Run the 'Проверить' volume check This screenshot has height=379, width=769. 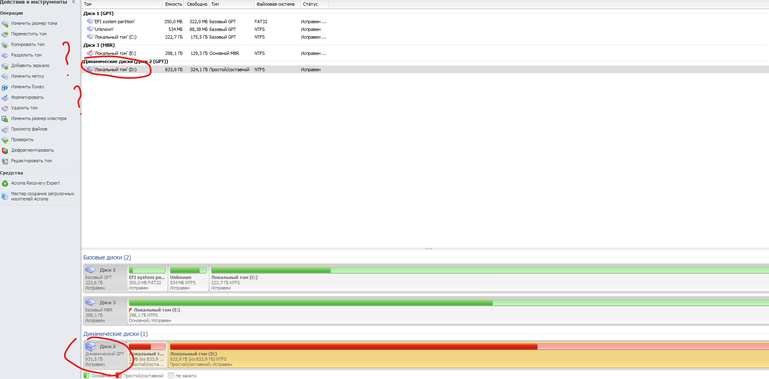pos(22,140)
